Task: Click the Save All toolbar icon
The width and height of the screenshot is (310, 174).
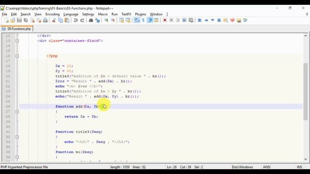Action: coord(26,20)
